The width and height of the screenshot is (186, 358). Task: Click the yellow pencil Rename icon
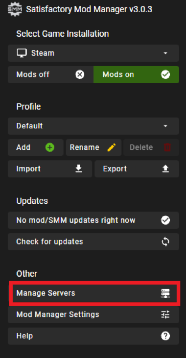coord(112,147)
